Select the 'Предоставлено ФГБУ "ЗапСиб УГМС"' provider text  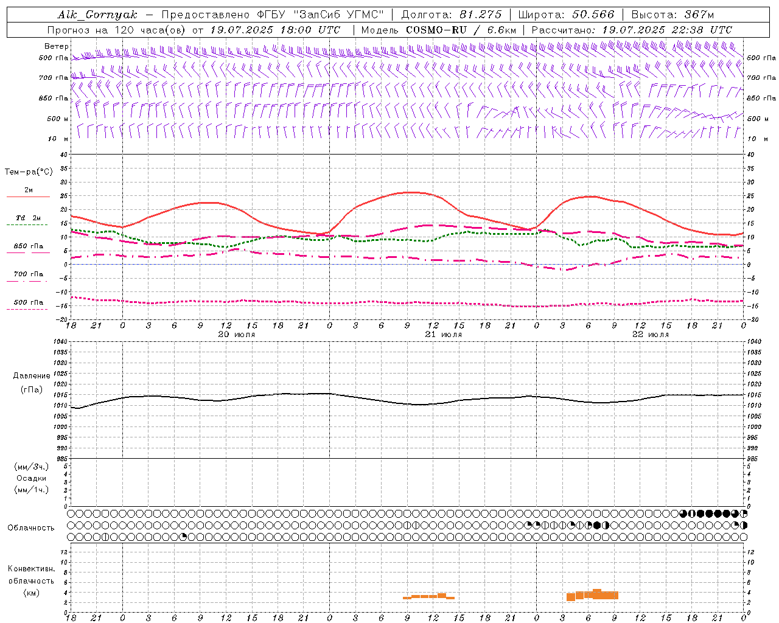click(x=273, y=15)
